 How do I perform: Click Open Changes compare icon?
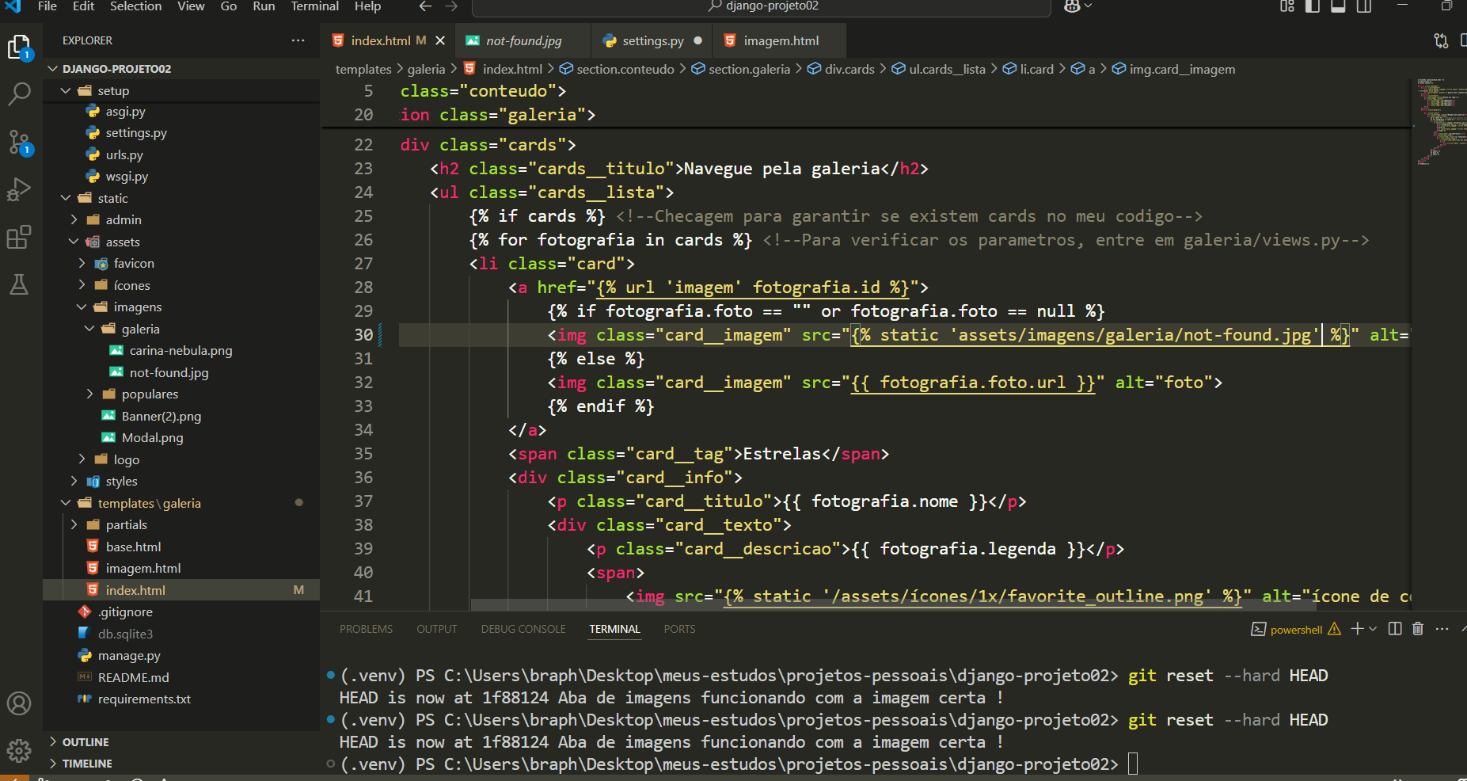coord(1441,40)
